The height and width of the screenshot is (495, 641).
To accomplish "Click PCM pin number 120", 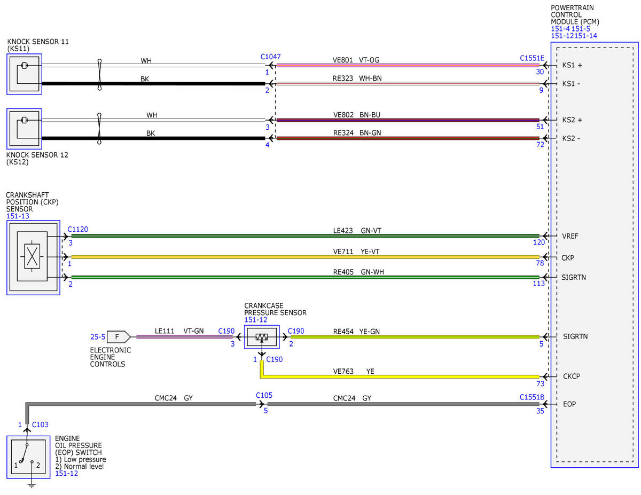I will [538, 242].
